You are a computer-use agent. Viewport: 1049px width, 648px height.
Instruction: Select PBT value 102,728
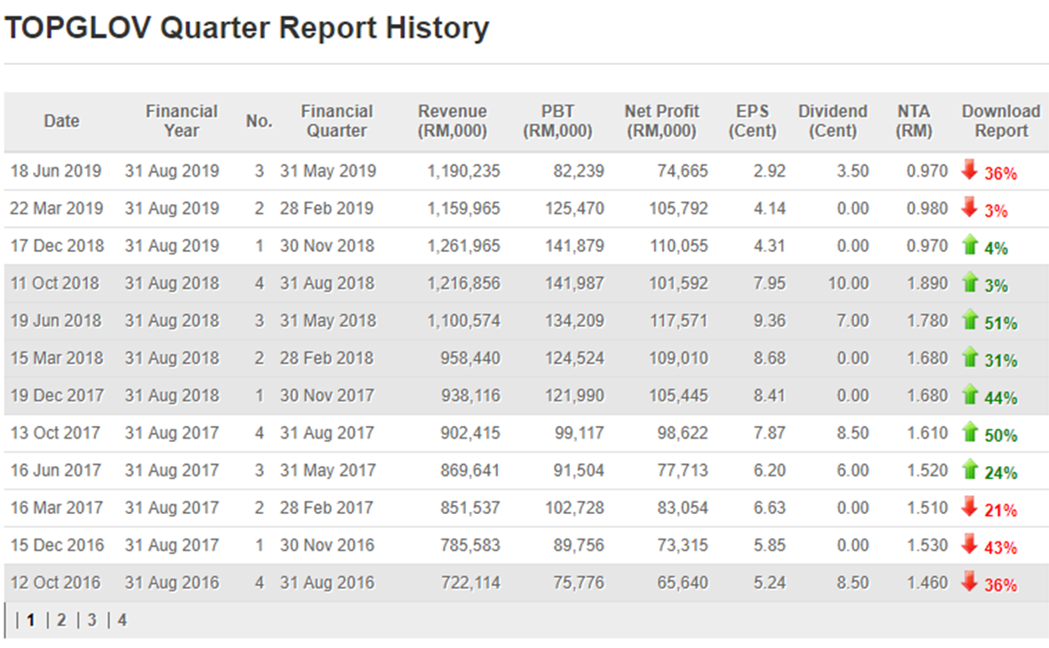(574, 508)
